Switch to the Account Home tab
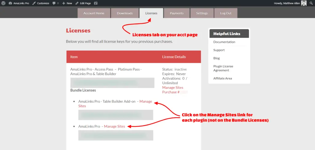Viewport: 315px width, 150px height. [94, 13]
